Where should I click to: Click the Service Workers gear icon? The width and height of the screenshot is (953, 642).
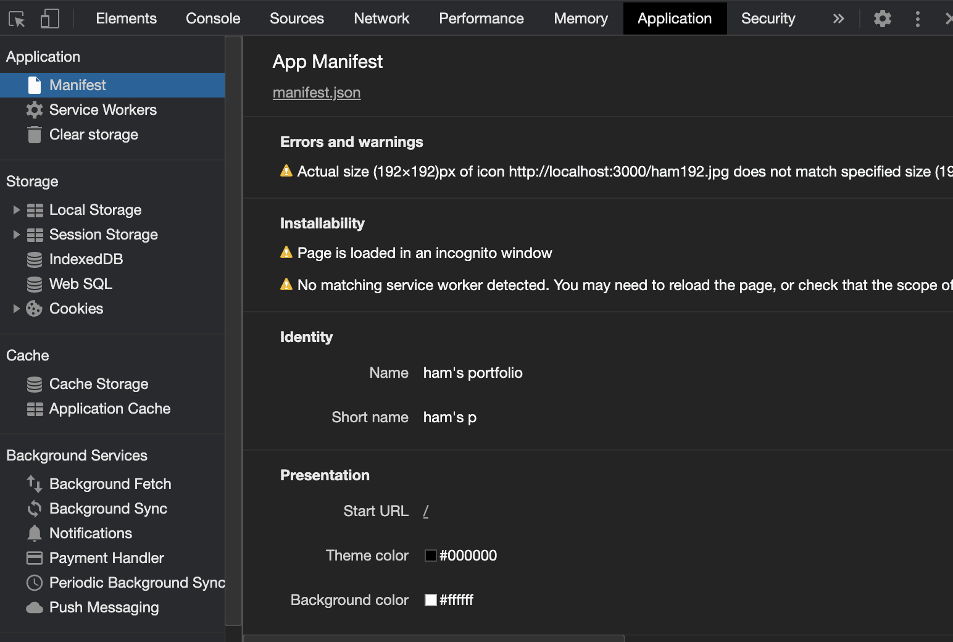[x=35, y=110]
